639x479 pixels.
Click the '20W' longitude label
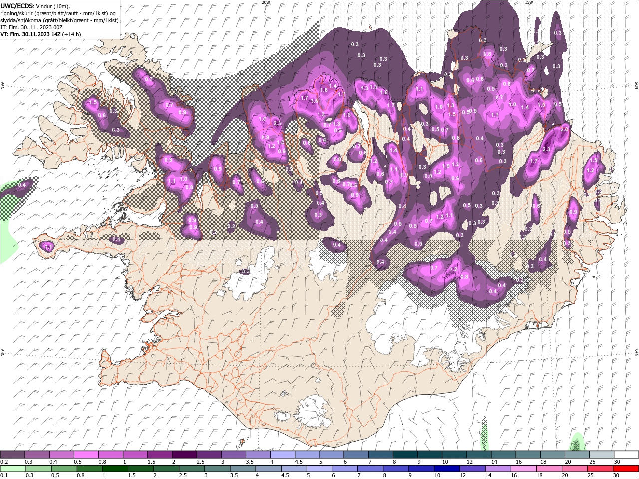pyautogui.click(x=265, y=2)
